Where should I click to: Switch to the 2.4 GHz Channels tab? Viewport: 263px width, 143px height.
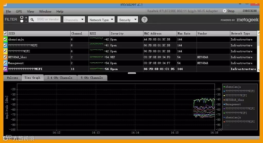60,78
